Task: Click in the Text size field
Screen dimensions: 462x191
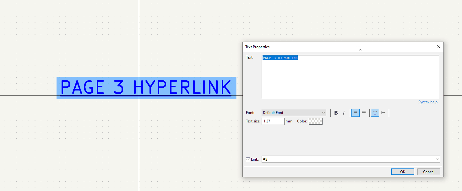Action: [x=273, y=121]
